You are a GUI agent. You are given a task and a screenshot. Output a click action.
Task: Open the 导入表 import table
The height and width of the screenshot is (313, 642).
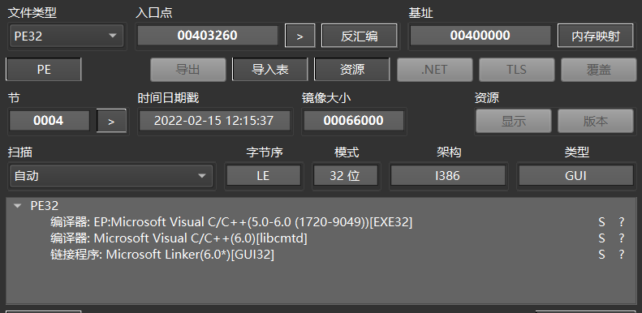[269, 70]
